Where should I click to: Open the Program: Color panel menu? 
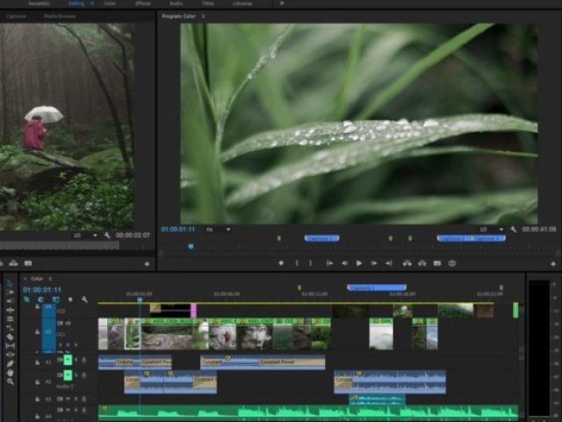tap(203, 16)
